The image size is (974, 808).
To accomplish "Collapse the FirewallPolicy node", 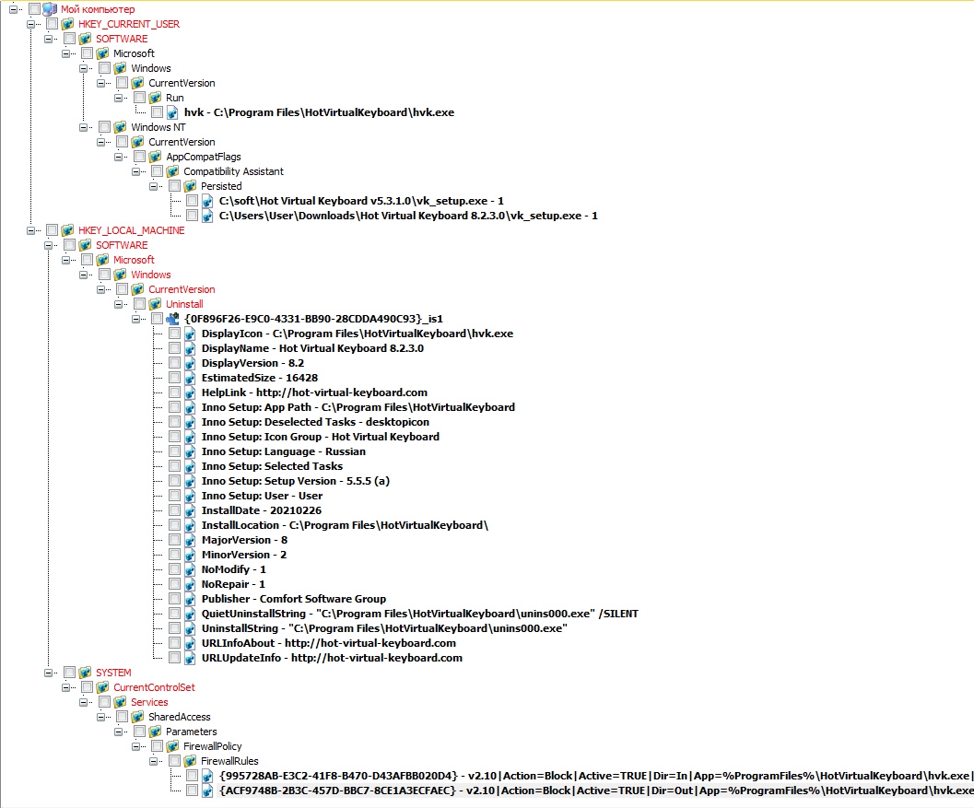I will [135, 746].
